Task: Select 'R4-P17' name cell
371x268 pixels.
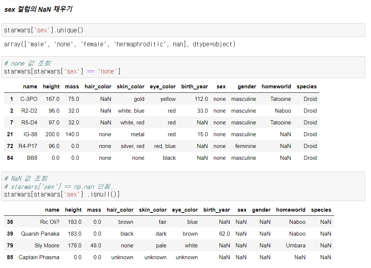Action: (x=28, y=146)
